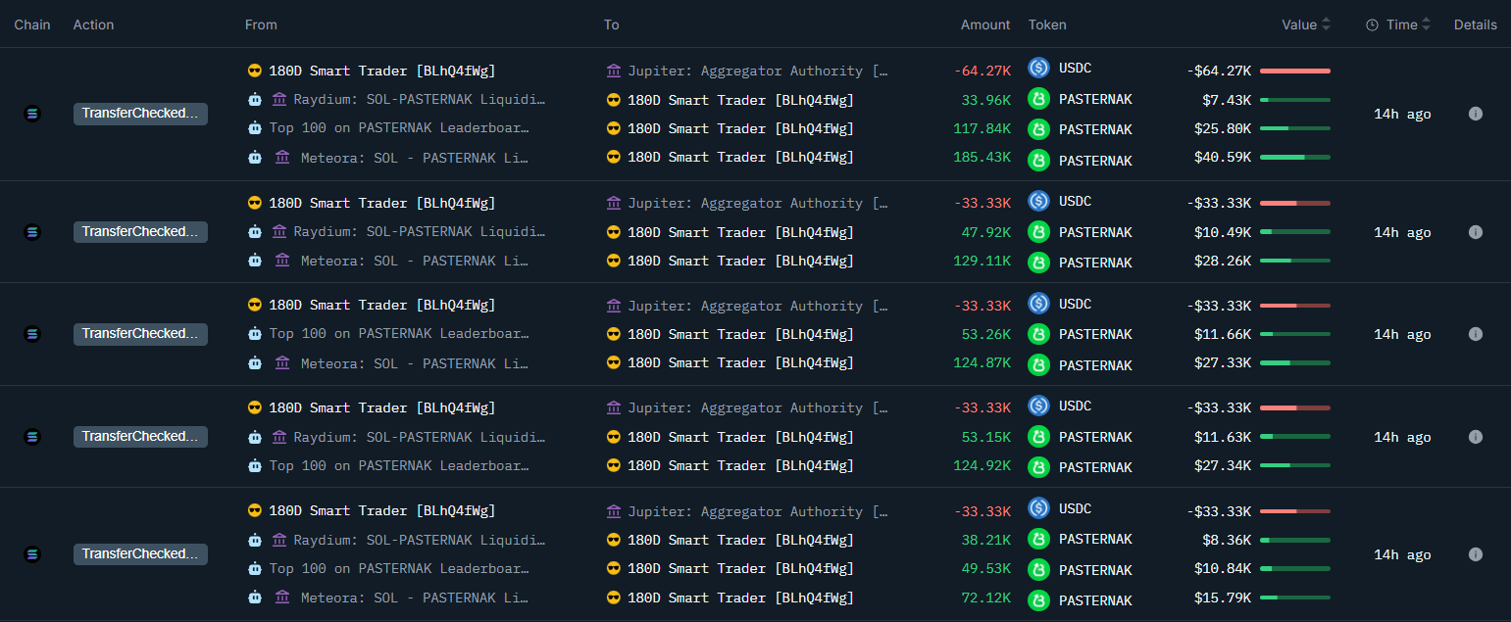The image size is (1511, 622).
Task: Click the Details column header
Action: click(x=1476, y=24)
